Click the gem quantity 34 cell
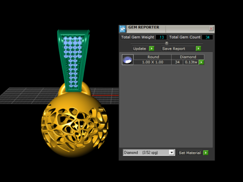This screenshot has width=243, height=182. click(x=177, y=62)
